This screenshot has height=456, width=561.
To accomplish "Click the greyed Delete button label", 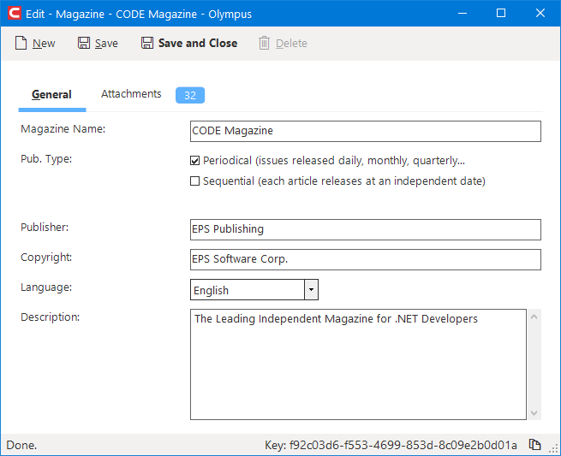I will pos(291,44).
